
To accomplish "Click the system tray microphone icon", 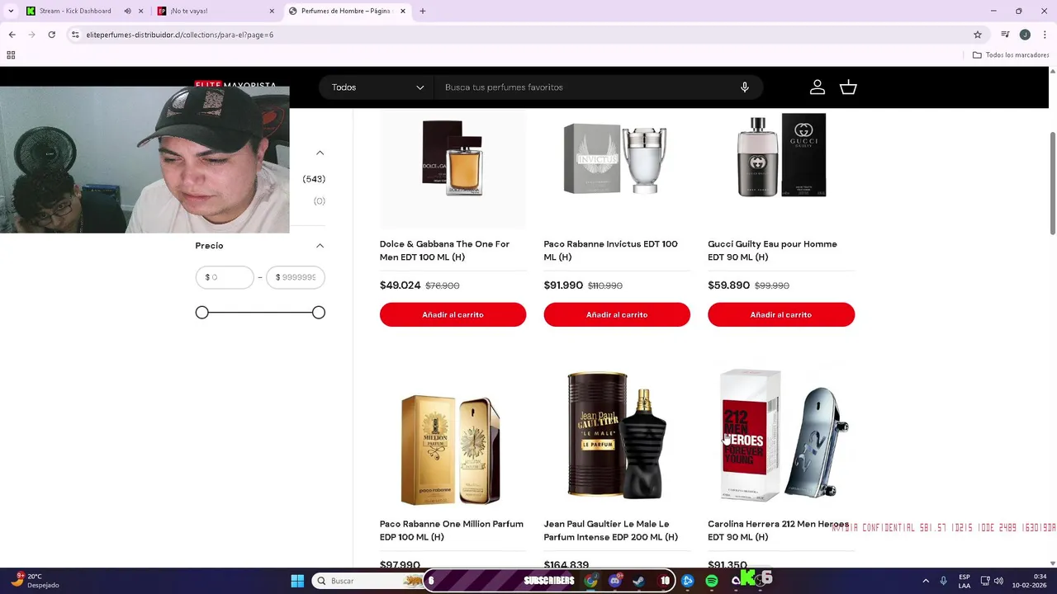I will (943, 581).
